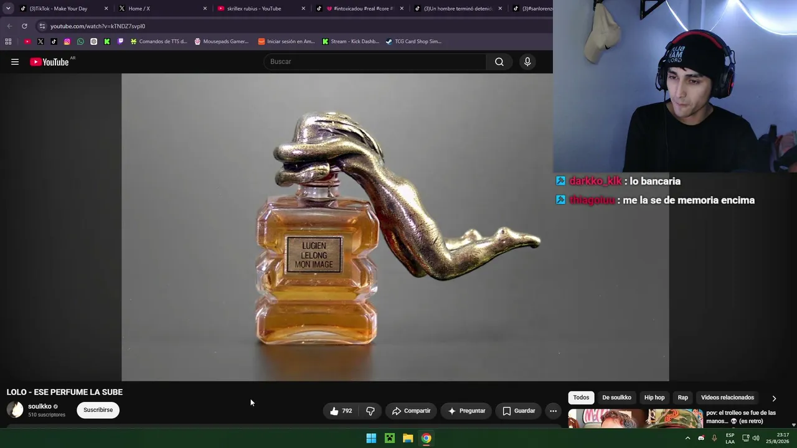Open the YouTube bookmark icon
Image resolution: width=797 pixels, height=448 pixels.
tap(27, 42)
